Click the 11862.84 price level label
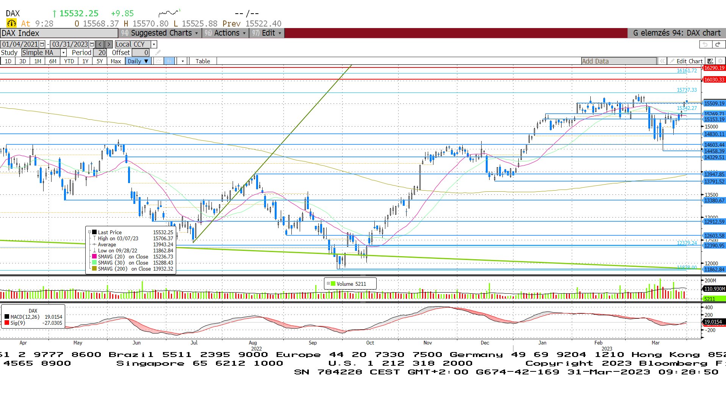726x393 pixels. click(x=714, y=269)
